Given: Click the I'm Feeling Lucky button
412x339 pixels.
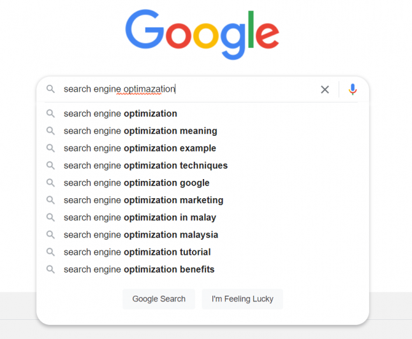Looking at the screenshot, I should coord(242,299).
